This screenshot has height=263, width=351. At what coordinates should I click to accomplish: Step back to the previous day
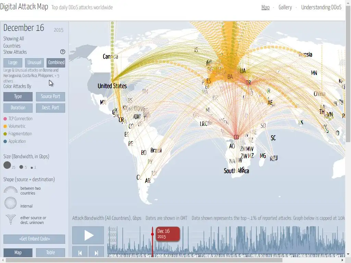click(x=80, y=253)
